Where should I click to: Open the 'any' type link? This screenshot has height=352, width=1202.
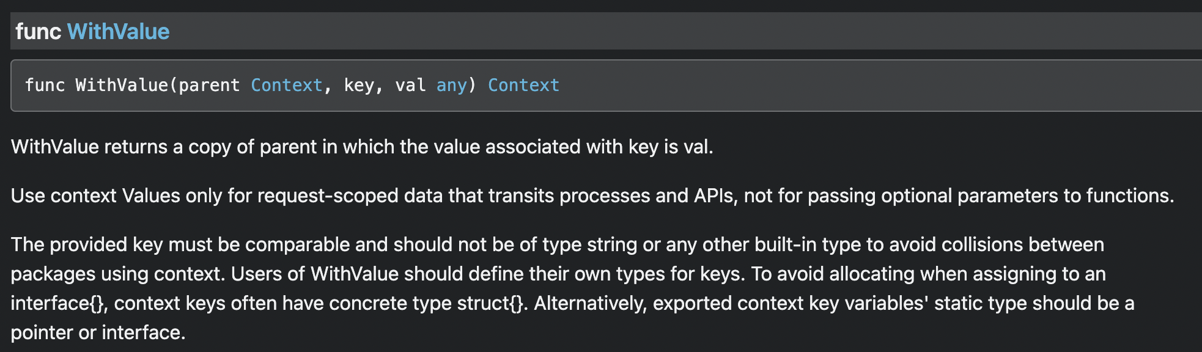pos(451,86)
